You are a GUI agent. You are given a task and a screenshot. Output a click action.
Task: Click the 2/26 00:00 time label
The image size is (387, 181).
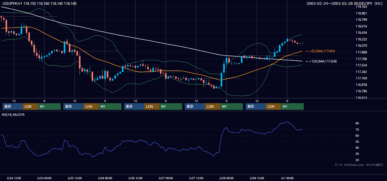[105, 178]
